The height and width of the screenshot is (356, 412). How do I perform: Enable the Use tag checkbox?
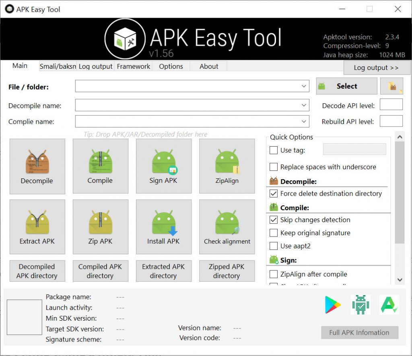(x=274, y=150)
